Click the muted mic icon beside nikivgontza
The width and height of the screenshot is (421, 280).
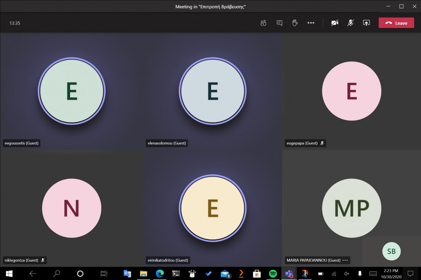[x=43, y=260]
